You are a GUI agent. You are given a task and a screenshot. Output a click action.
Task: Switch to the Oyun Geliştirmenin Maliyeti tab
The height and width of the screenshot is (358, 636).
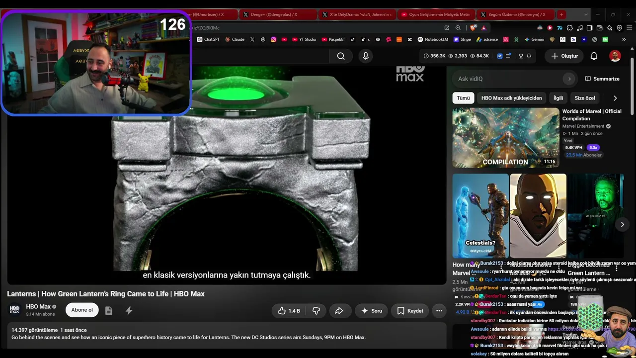coord(436,14)
